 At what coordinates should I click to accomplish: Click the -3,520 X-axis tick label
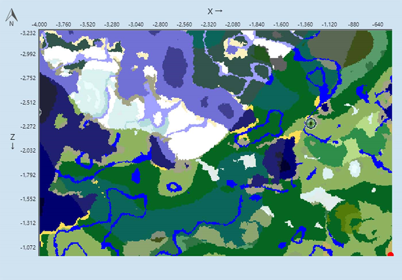tap(87, 25)
